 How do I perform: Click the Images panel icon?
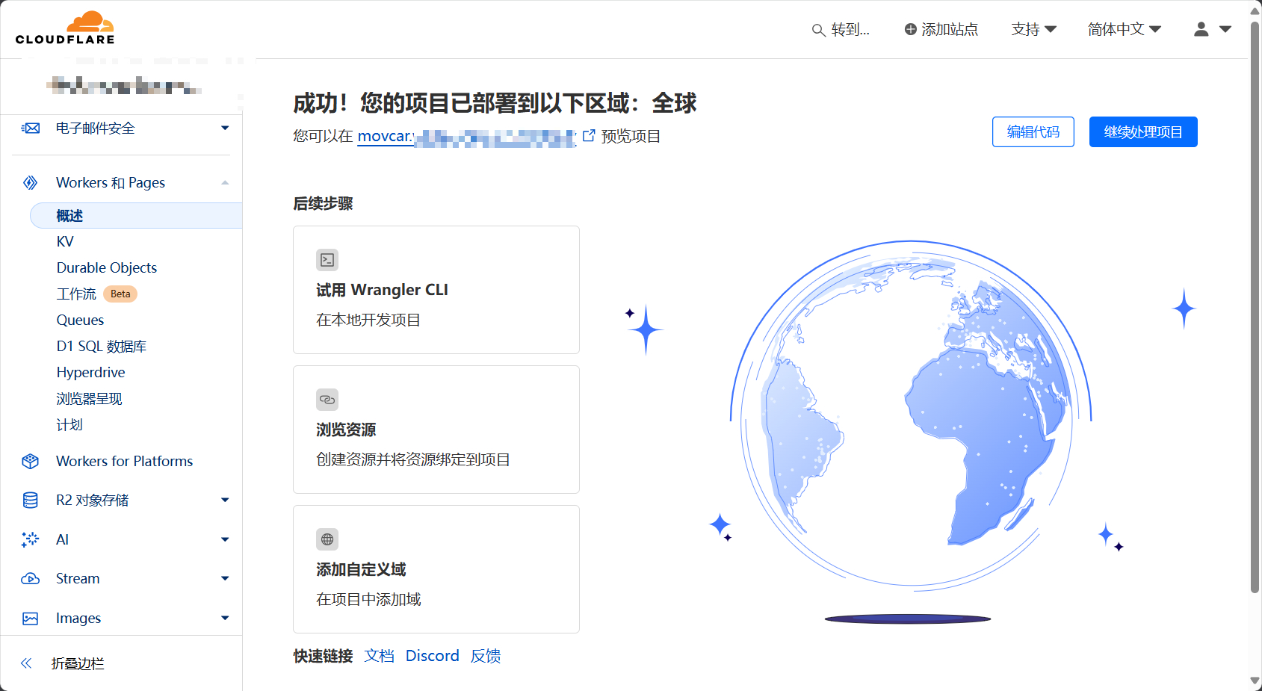coord(30,618)
